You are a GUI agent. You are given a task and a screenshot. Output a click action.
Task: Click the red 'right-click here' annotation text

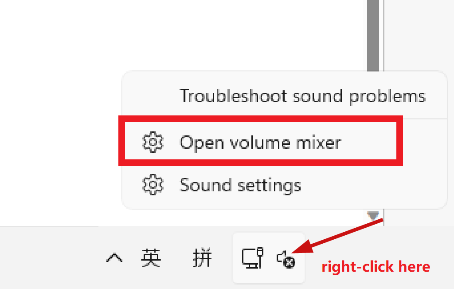pyautogui.click(x=376, y=266)
